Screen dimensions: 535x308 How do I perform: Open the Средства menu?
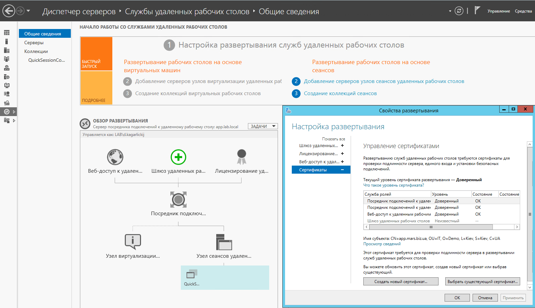click(523, 11)
